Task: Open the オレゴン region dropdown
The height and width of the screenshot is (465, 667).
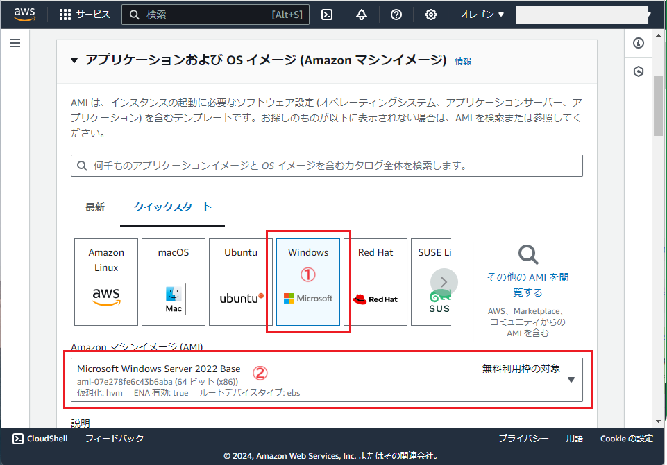Action: click(x=482, y=15)
